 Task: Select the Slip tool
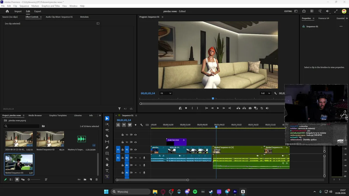coord(107,142)
